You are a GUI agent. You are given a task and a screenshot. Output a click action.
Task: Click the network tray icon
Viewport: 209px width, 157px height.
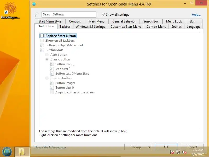coord(178,152)
